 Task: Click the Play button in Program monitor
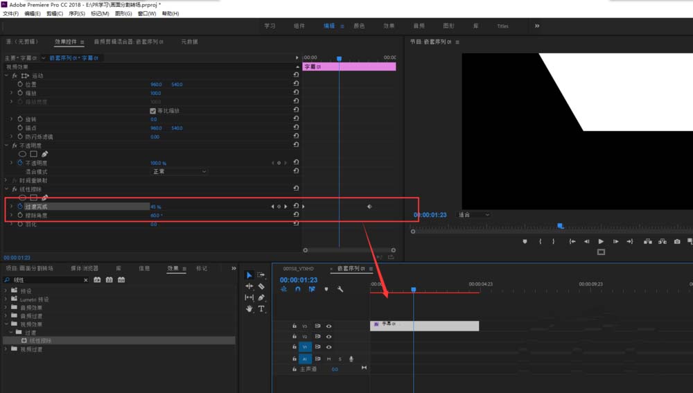point(601,241)
